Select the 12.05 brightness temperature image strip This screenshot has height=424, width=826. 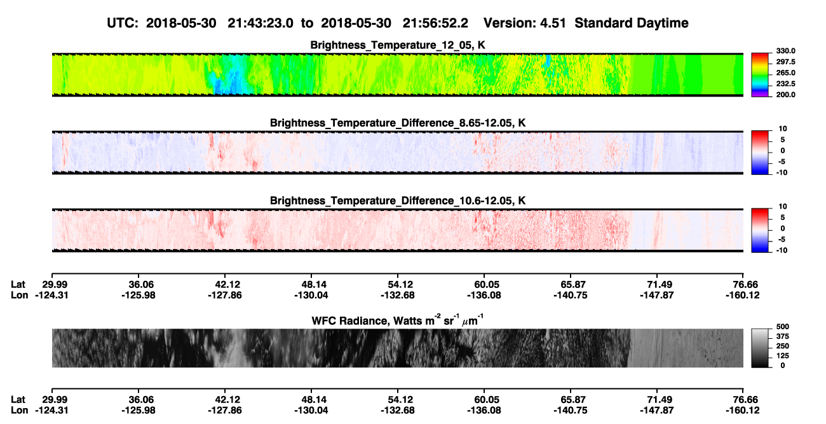(x=398, y=74)
